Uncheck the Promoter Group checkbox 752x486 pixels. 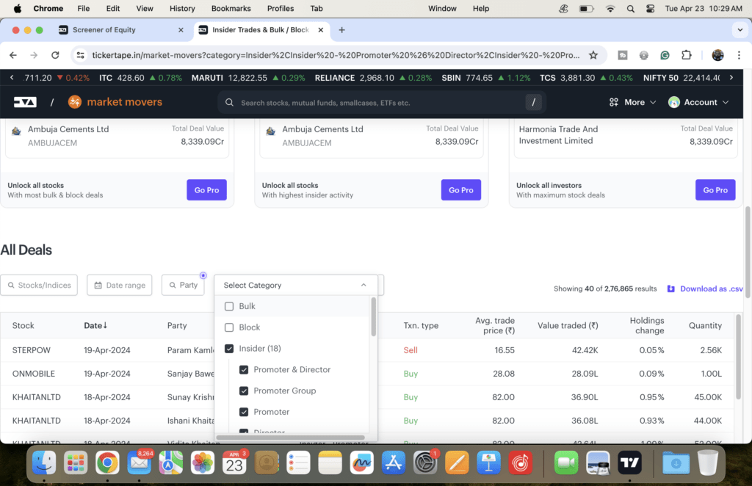244,391
